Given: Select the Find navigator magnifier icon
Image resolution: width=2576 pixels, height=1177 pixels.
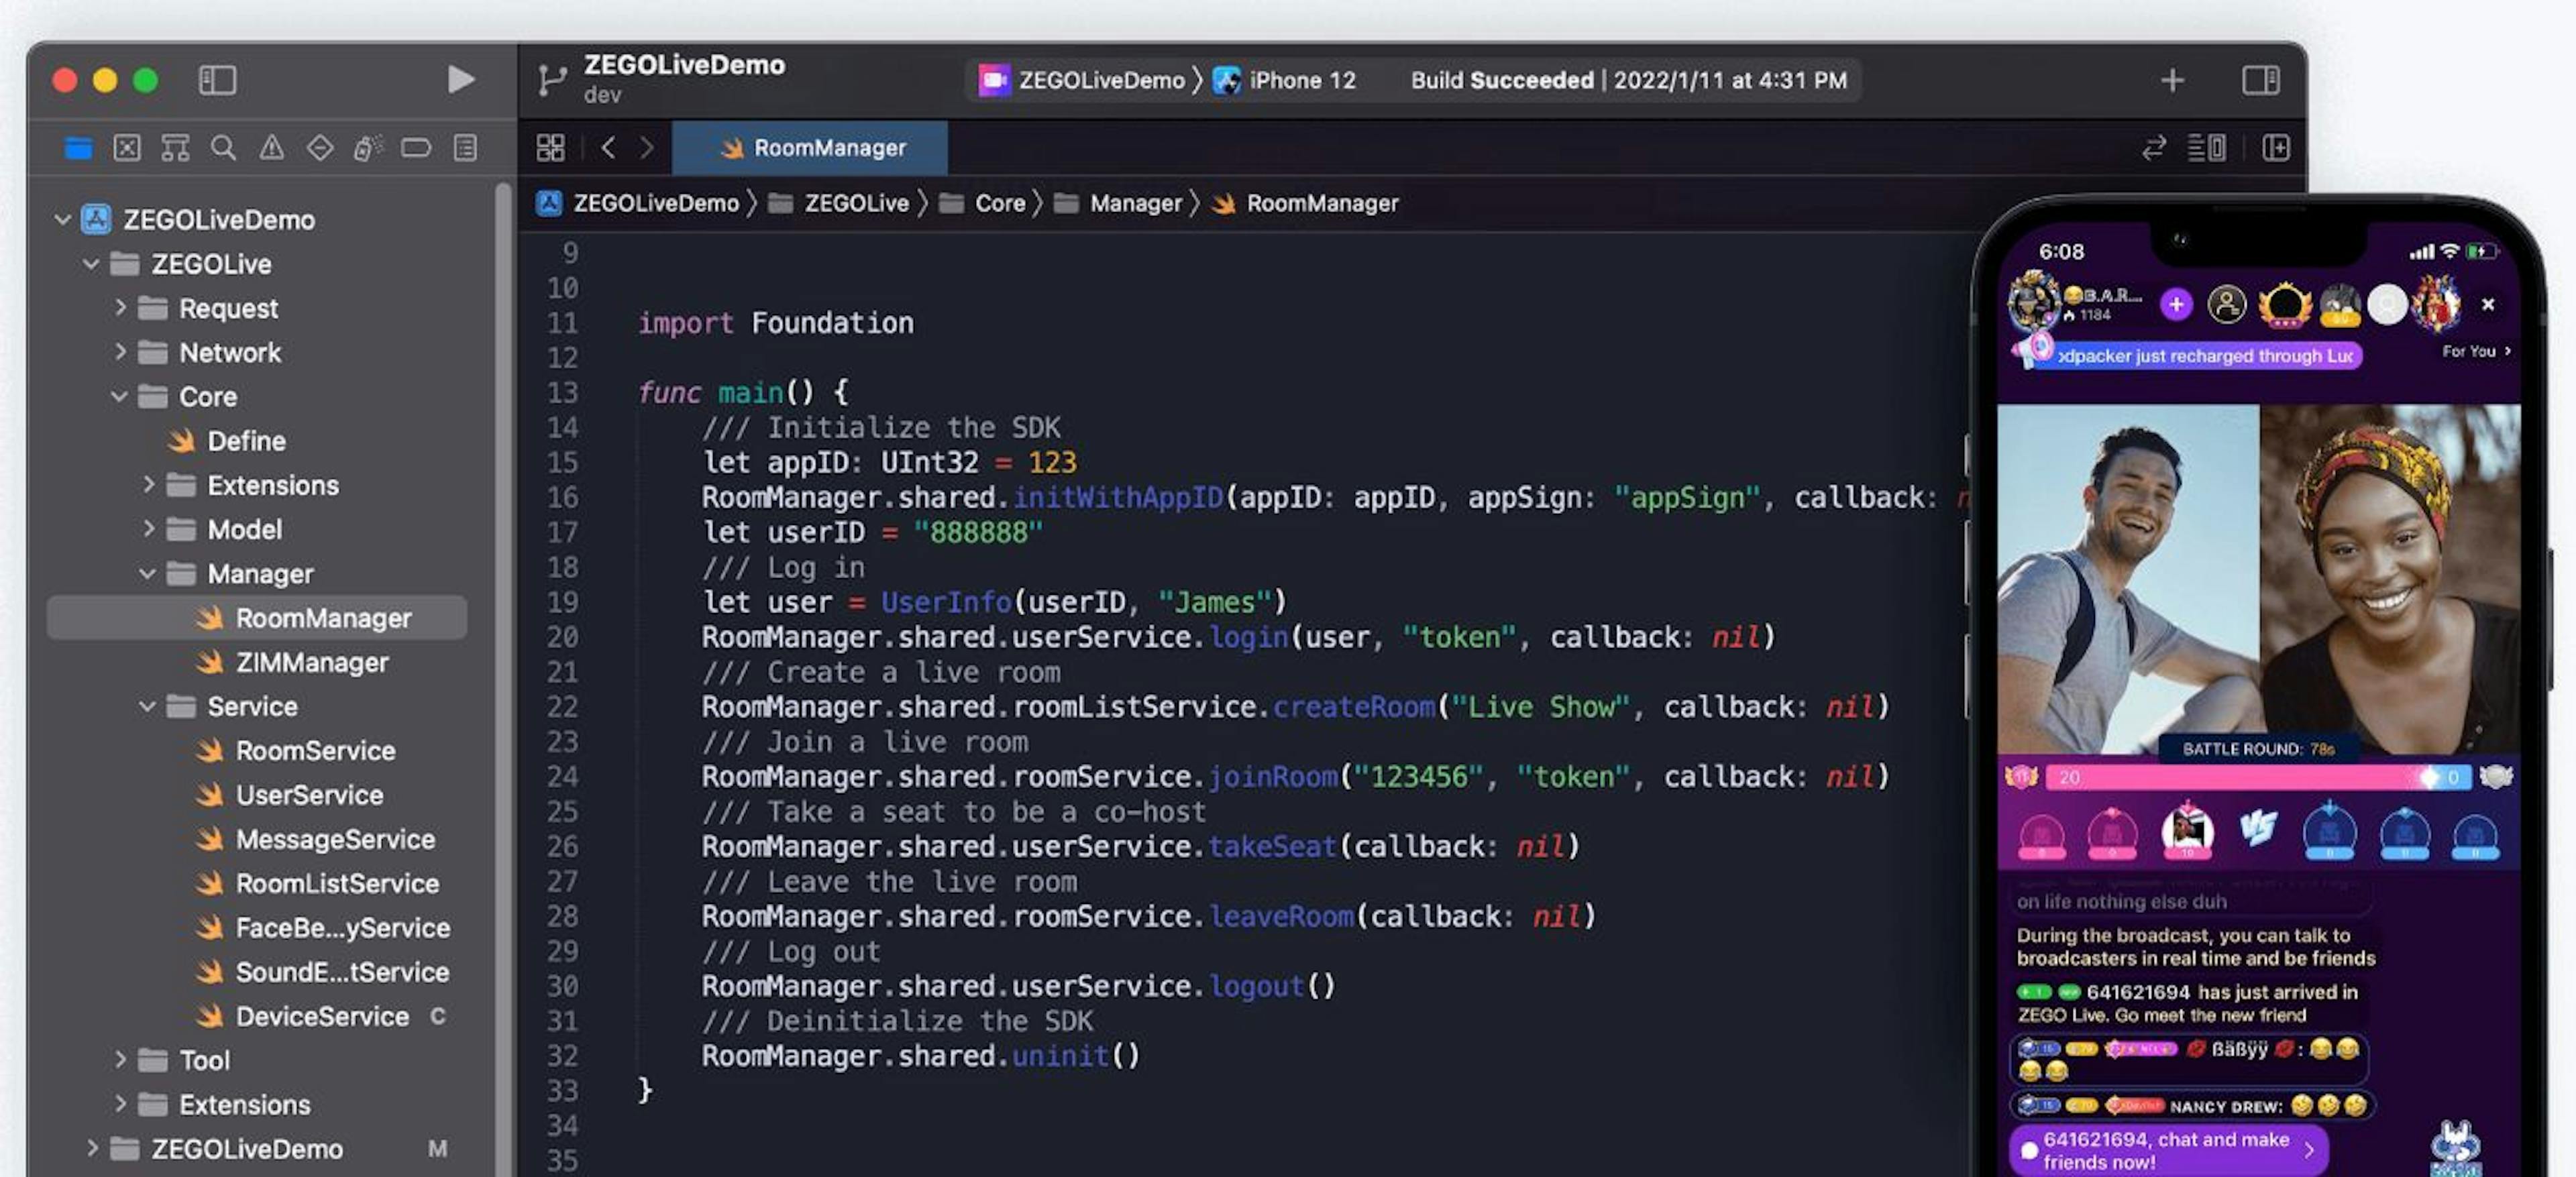Looking at the screenshot, I should pyautogui.click(x=224, y=148).
